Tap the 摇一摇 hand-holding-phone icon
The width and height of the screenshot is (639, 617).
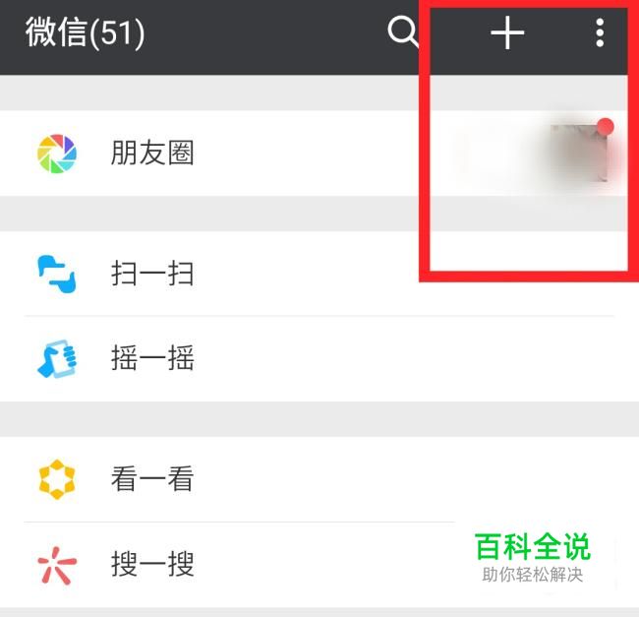click(x=57, y=358)
